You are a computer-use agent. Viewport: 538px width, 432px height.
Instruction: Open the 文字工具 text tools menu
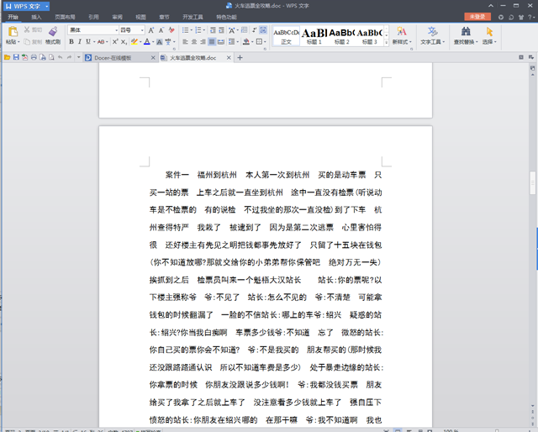click(432, 35)
